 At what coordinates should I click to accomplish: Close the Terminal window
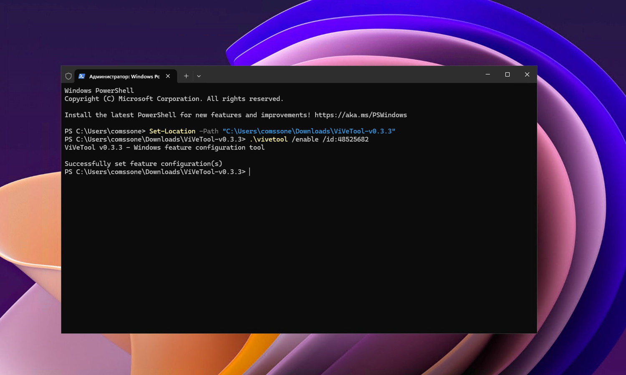(527, 74)
